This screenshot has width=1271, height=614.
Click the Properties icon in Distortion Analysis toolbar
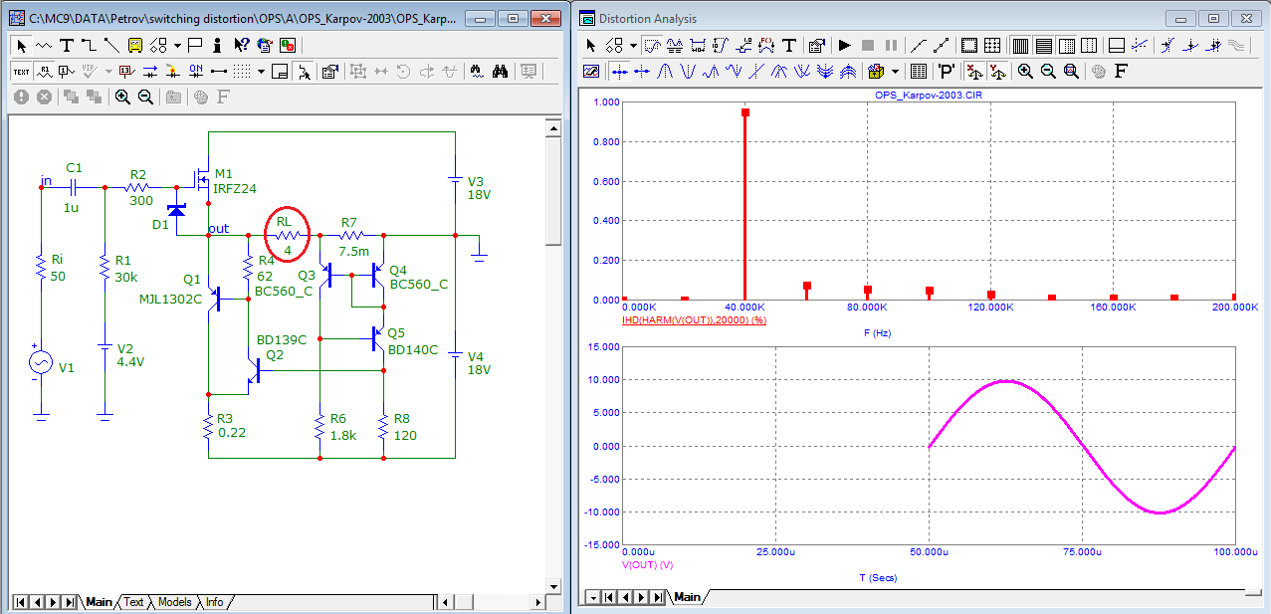817,45
